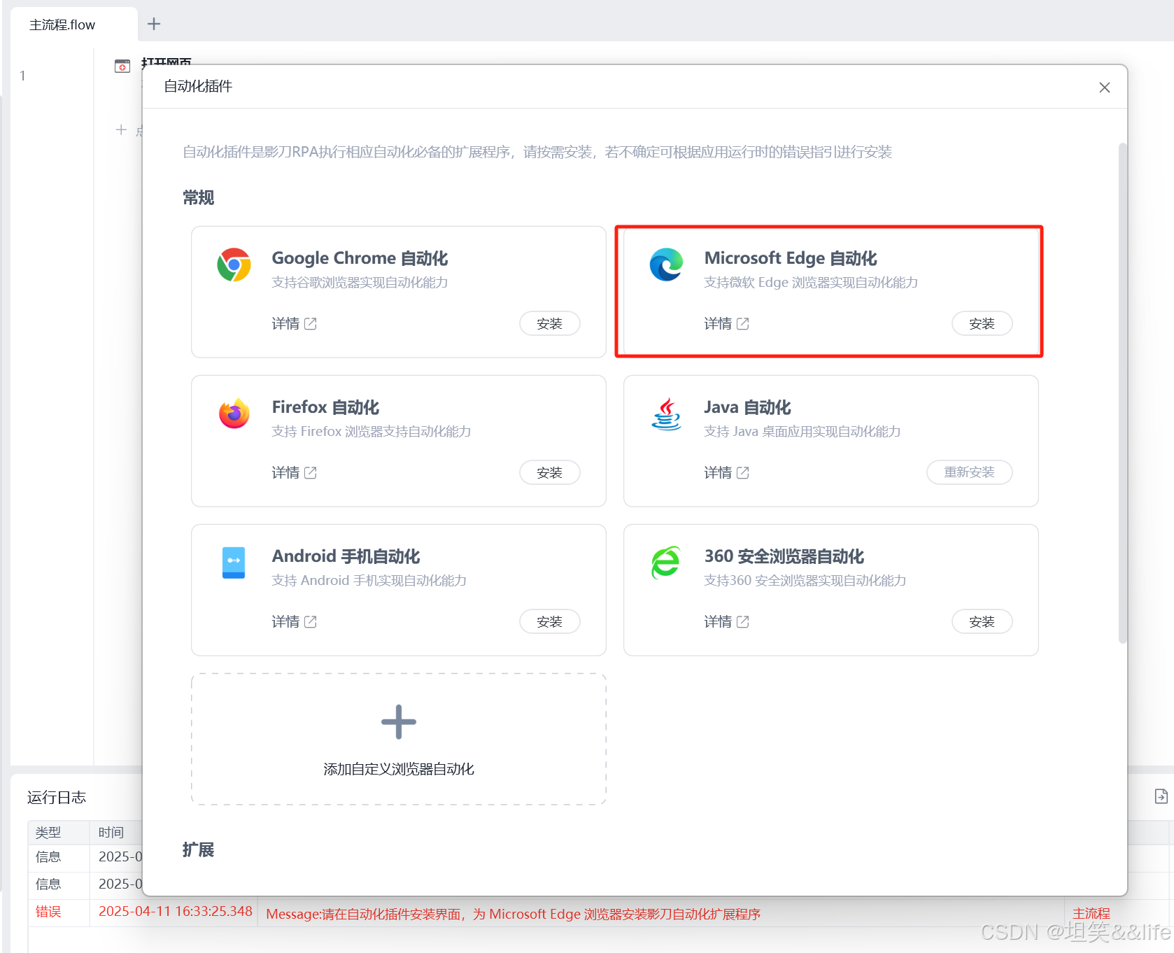Open details link for Java automation

tap(727, 473)
